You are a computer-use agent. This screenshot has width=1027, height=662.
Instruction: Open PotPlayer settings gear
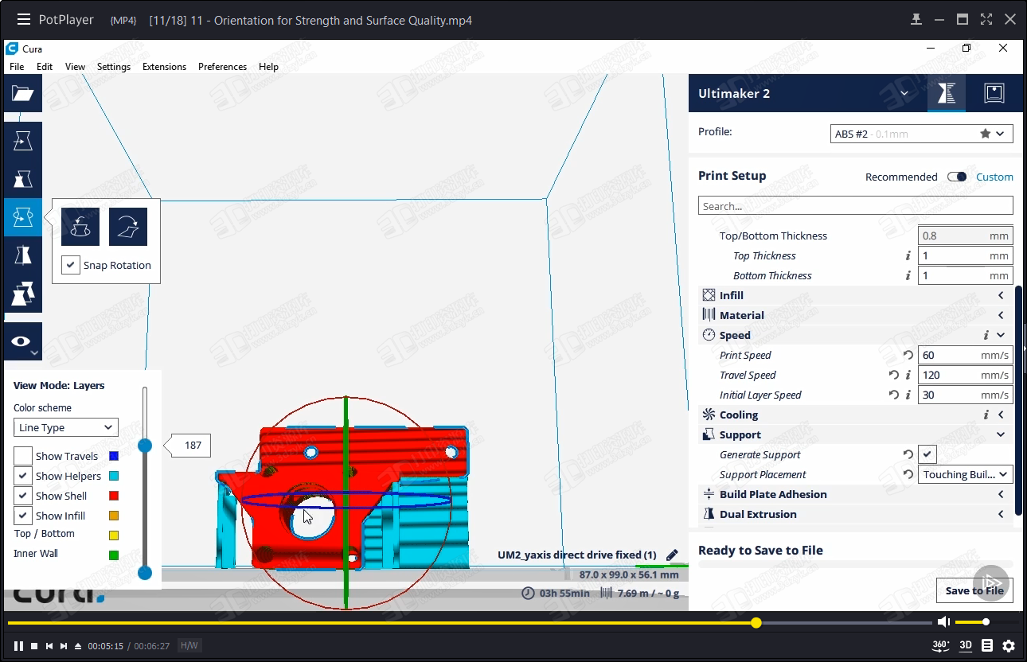[x=1009, y=645]
